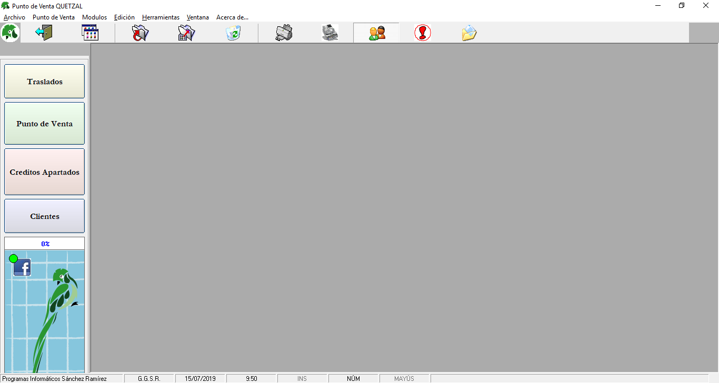The image size is (719, 383).
Task: Click the folder with spreadsheet icon
Action: (x=186, y=33)
